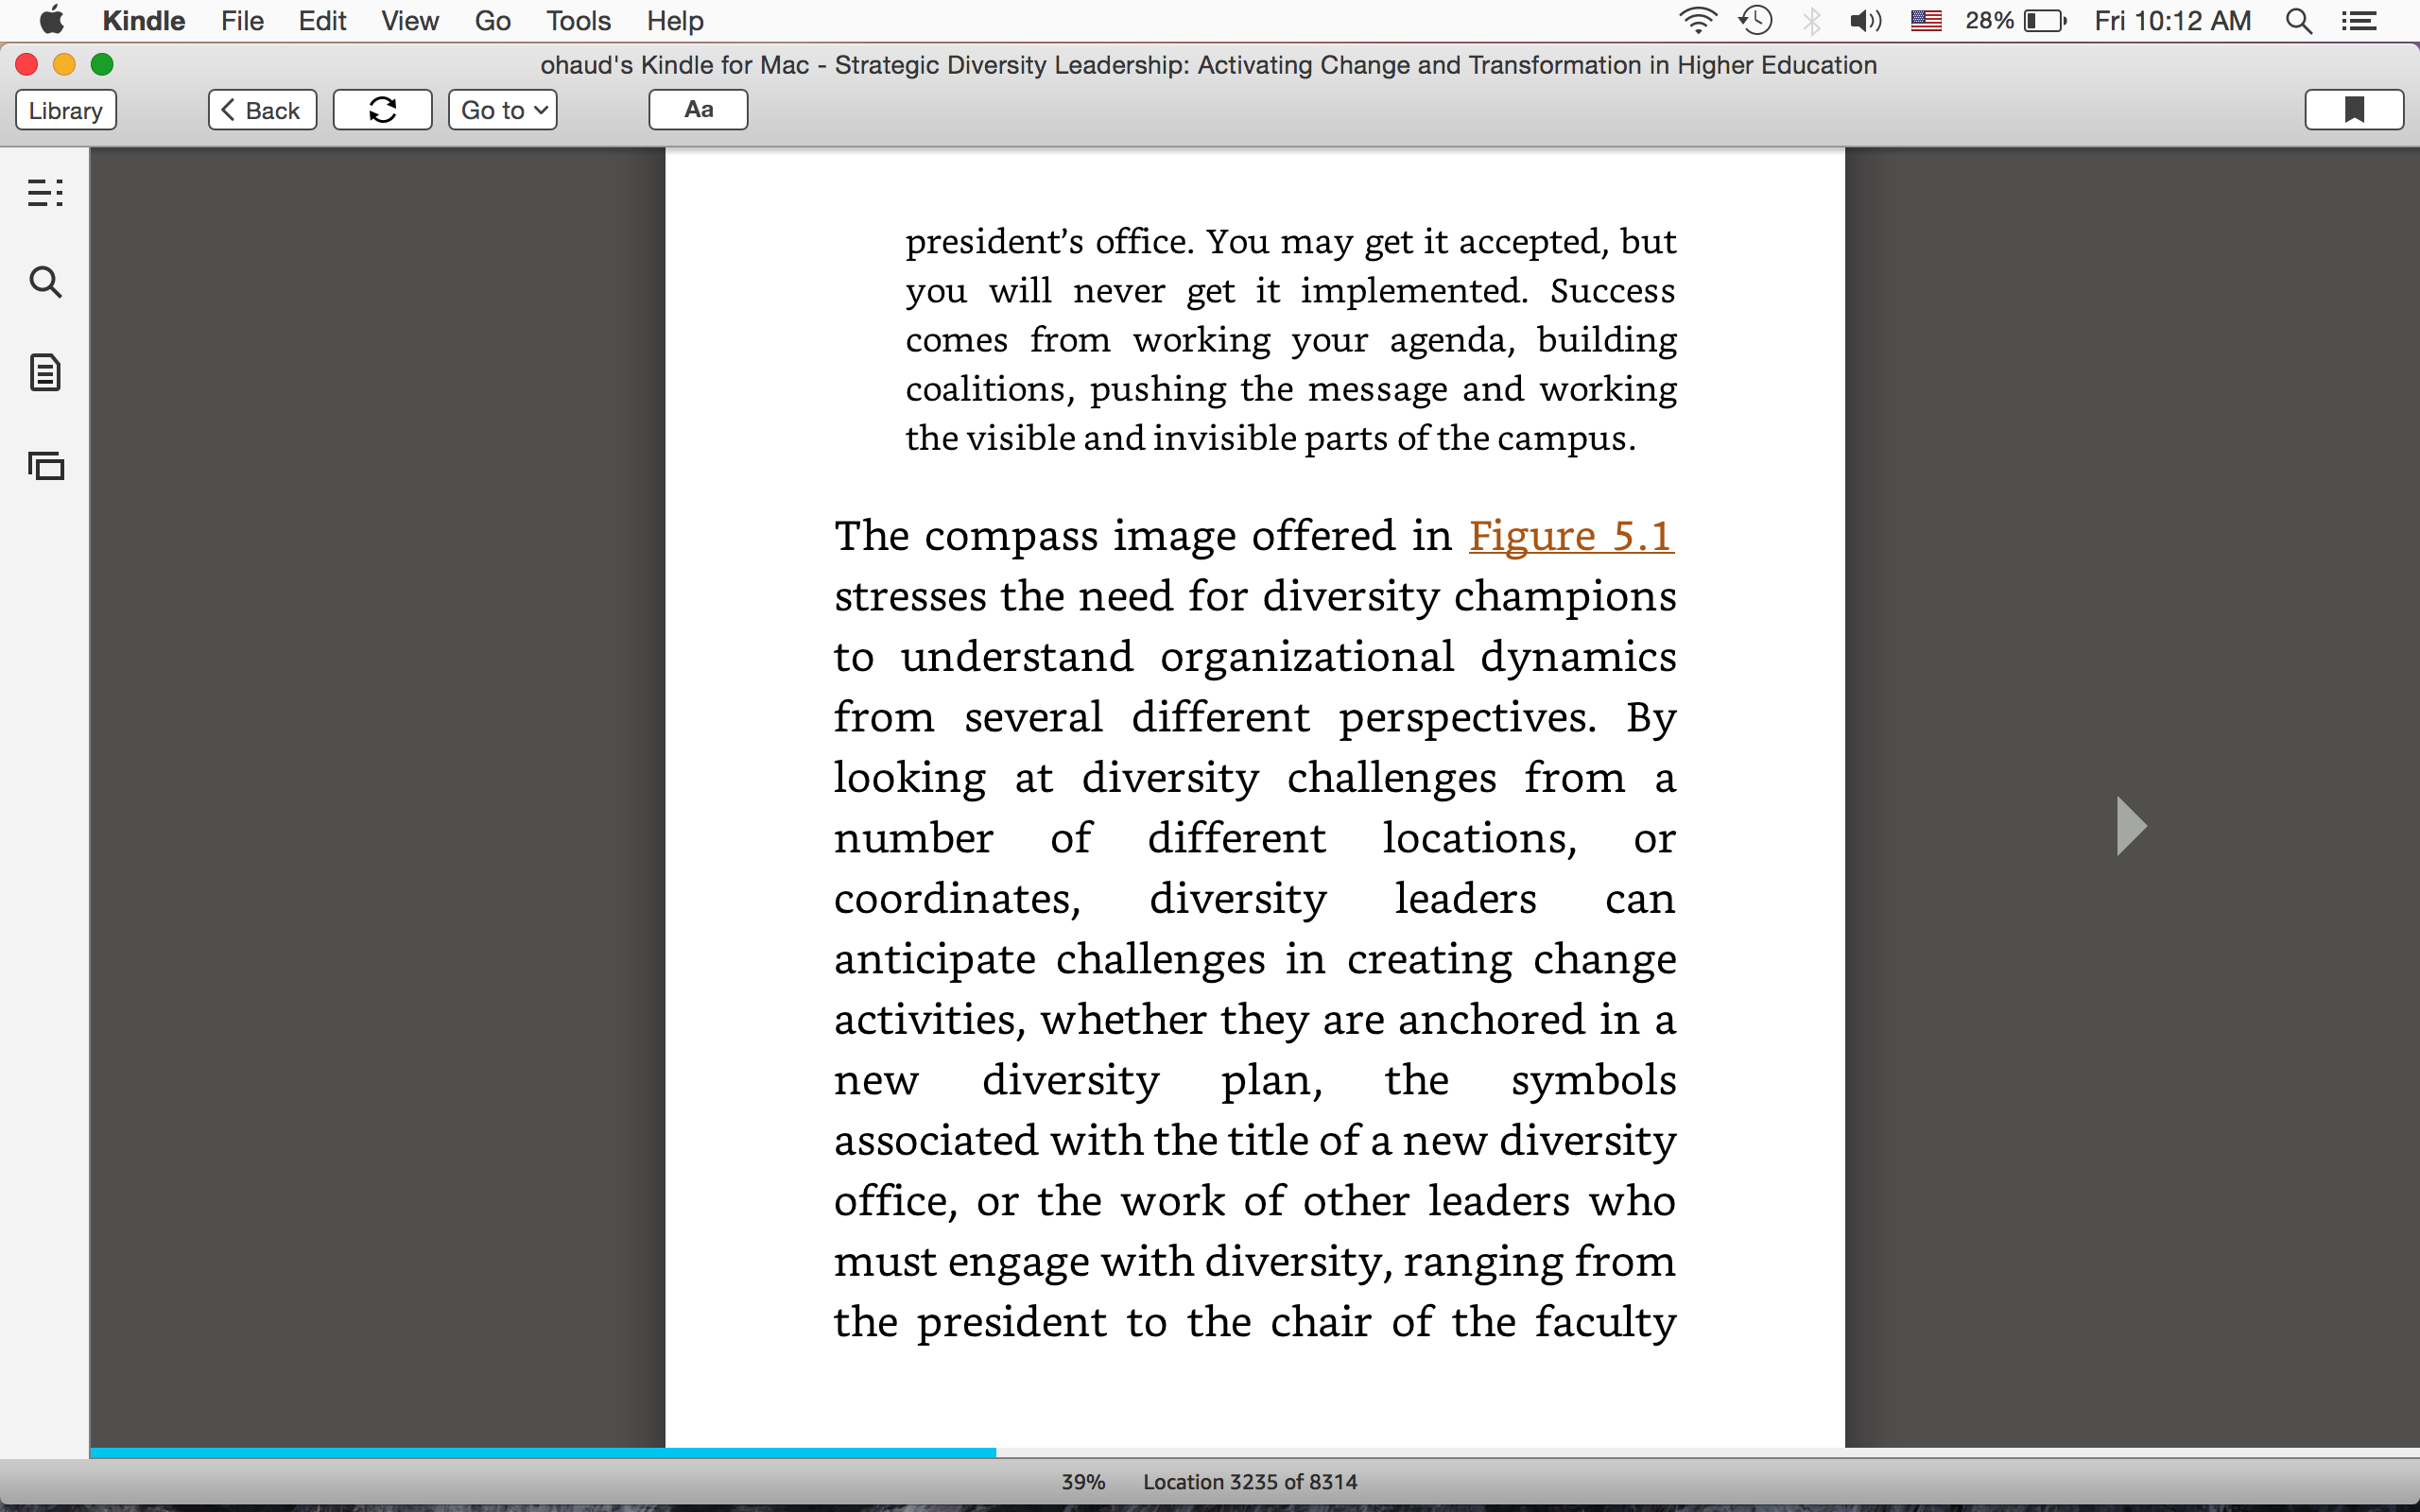Click the window title text
Image resolution: width=2420 pixels, height=1512 pixels.
(x=1208, y=65)
